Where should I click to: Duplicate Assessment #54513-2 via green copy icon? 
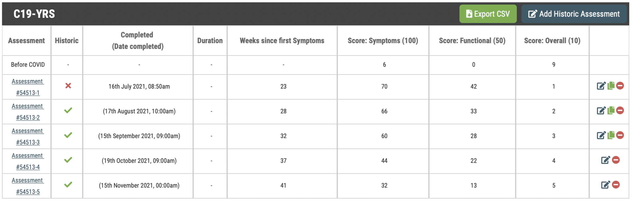(611, 110)
